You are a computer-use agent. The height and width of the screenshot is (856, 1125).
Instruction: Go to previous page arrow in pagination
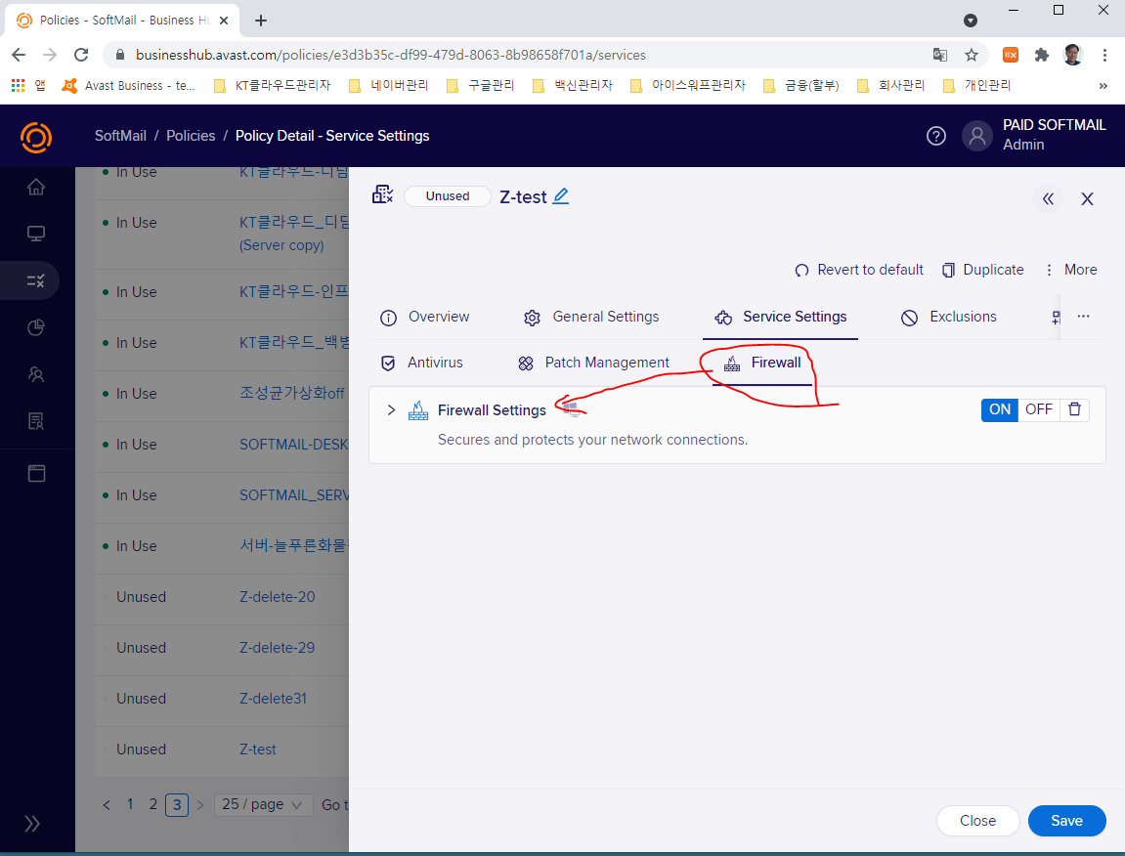107,805
